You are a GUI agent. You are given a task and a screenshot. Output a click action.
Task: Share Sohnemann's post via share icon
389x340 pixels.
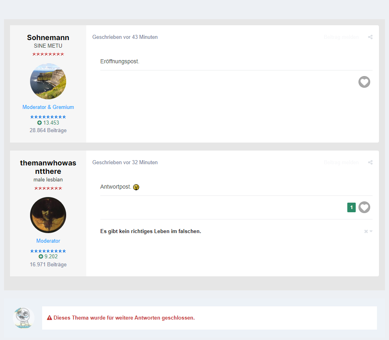click(x=370, y=37)
